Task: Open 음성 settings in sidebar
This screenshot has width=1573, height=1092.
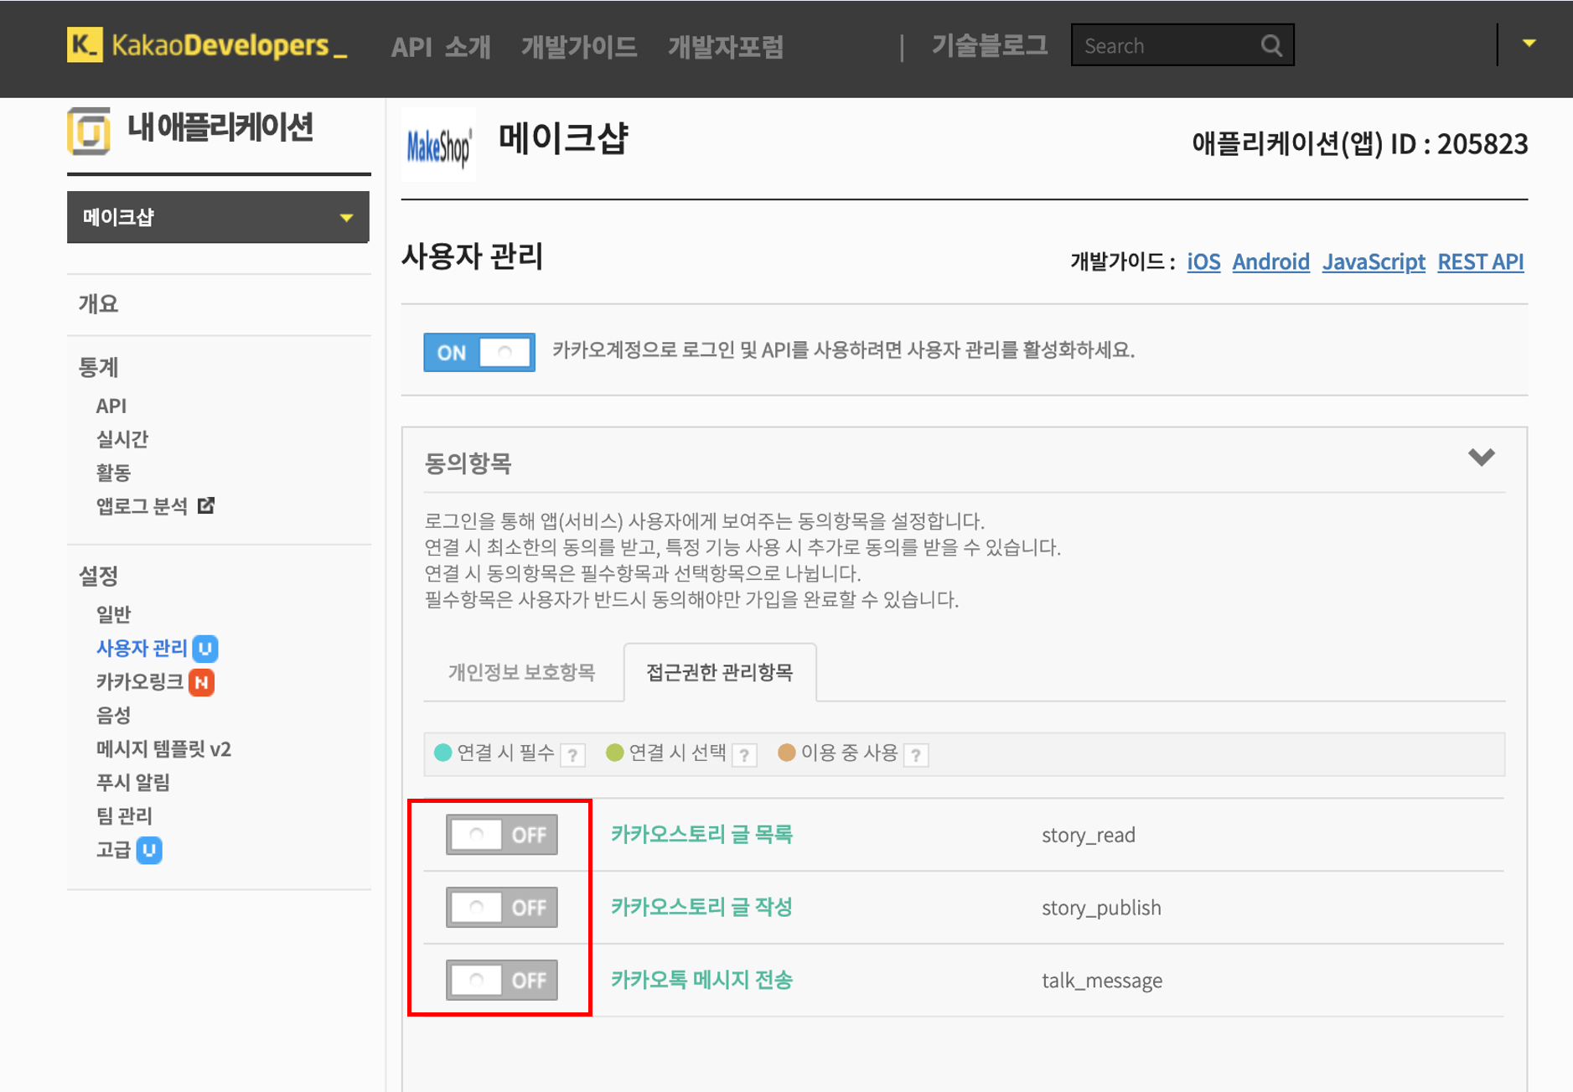Action: click(114, 716)
